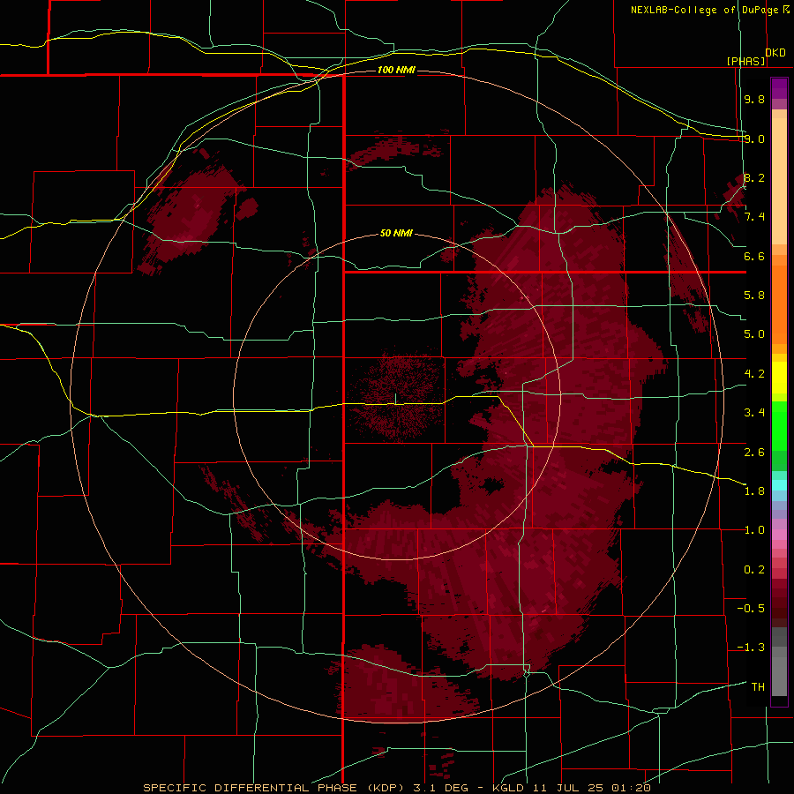Click the cyan segment of the color bar
This screenshot has width=794, height=794.
coord(779,485)
